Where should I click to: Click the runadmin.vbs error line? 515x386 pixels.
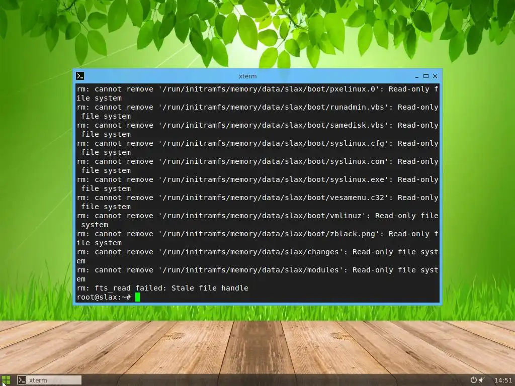pyautogui.click(x=257, y=112)
